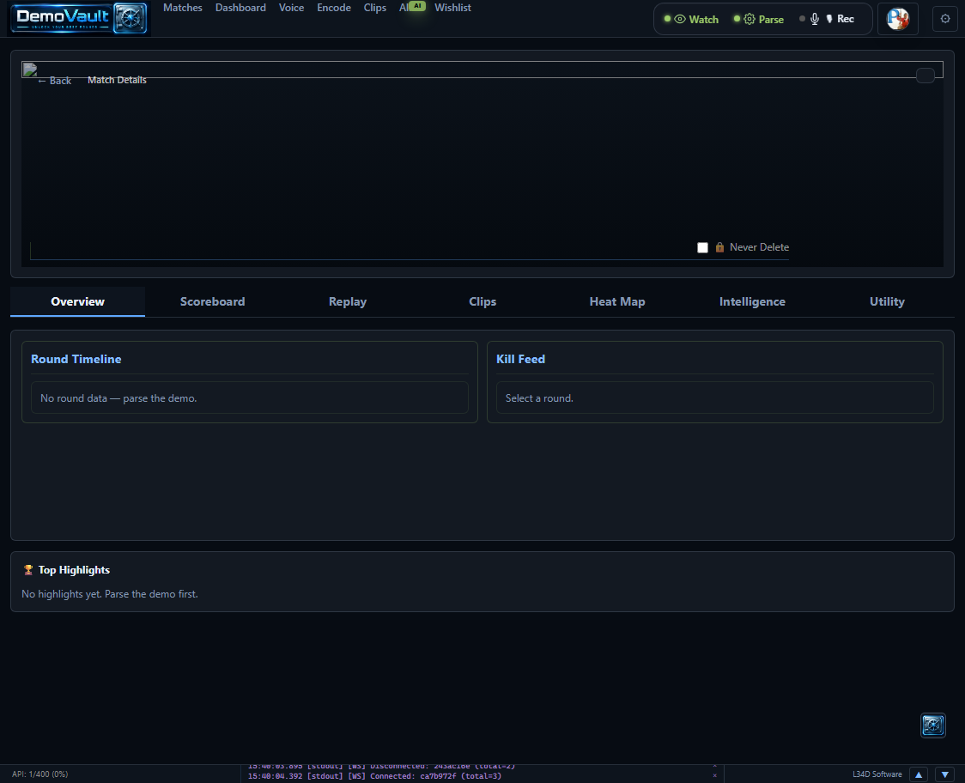Viewport: 965px width, 783px height.
Task: Open the Wishlist page
Action: click(452, 8)
